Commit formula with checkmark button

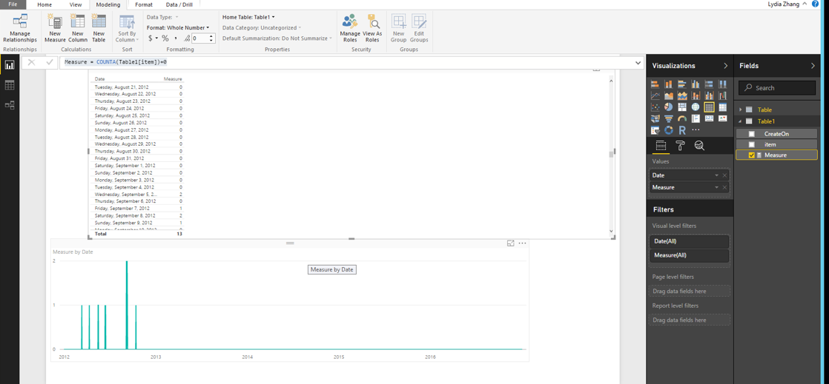49,62
